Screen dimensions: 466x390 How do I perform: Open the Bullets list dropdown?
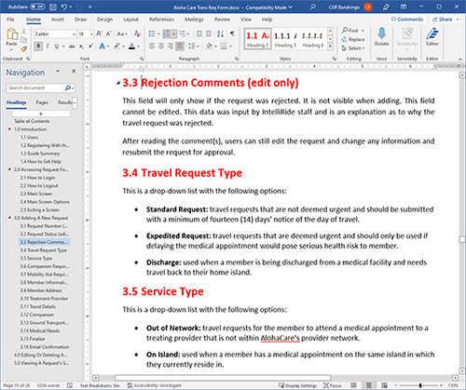tap(158, 34)
